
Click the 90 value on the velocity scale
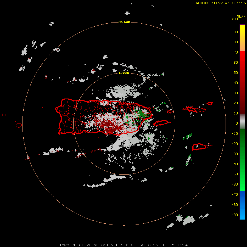236,32
